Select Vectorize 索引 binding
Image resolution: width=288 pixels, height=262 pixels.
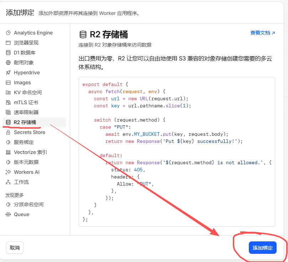pyautogui.click(x=30, y=152)
